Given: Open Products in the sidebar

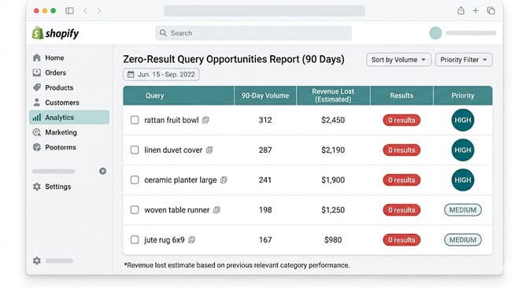Looking at the screenshot, I should [69, 87].
